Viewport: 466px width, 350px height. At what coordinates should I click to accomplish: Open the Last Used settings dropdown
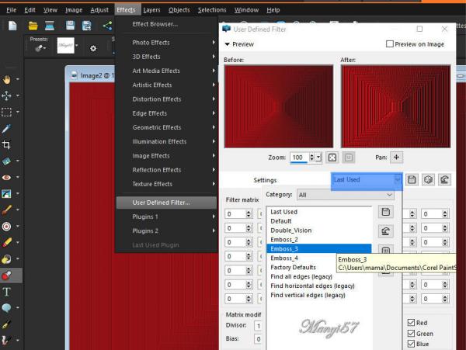(x=367, y=179)
